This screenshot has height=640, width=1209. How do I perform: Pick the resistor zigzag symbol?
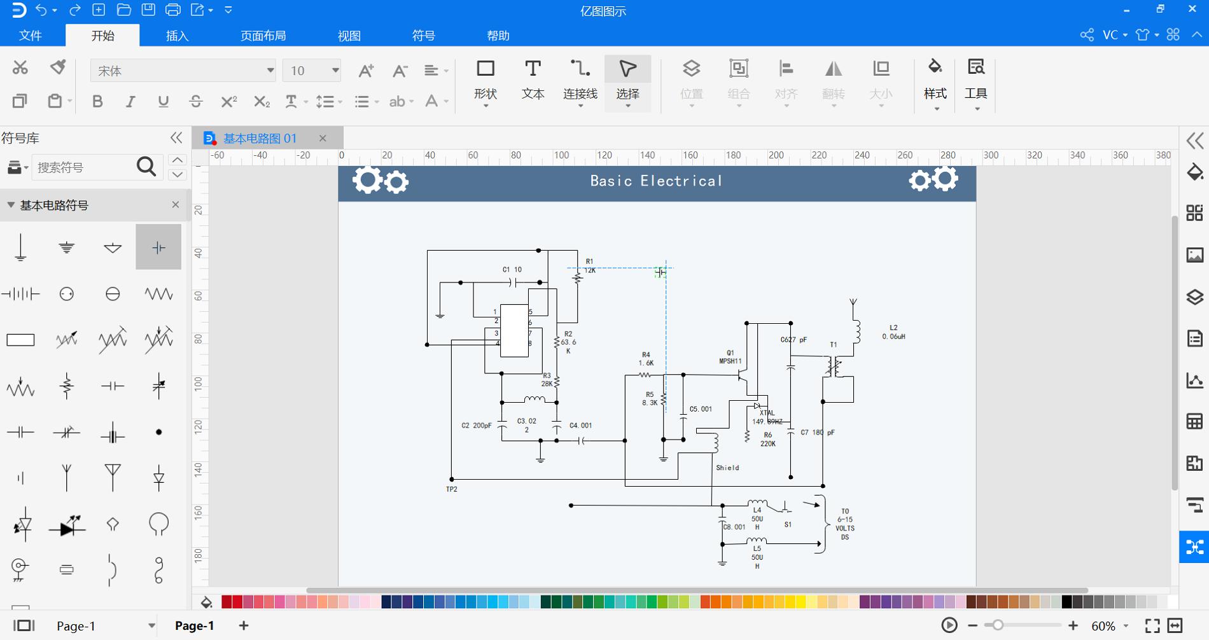click(x=158, y=293)
